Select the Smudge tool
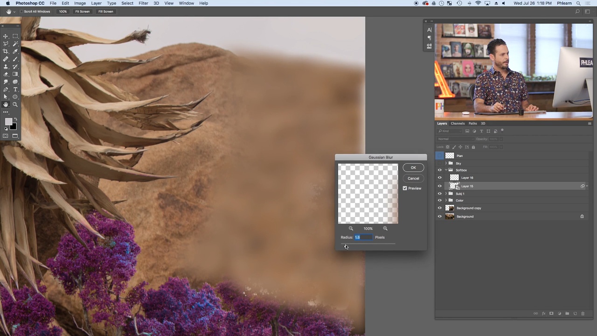597x336 pixels. click(6, 82)
